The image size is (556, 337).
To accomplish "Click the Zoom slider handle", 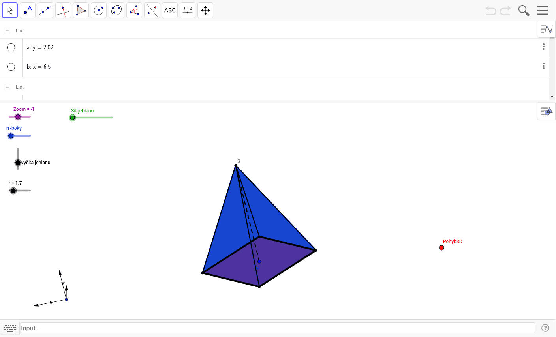I will 18,117.
